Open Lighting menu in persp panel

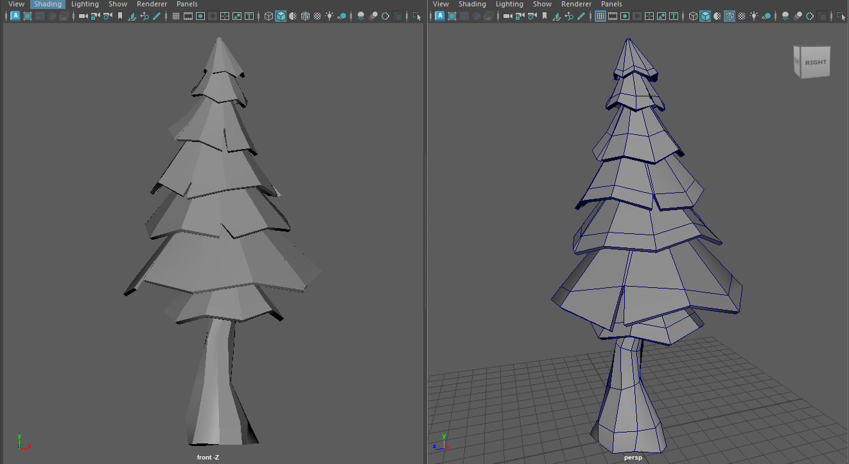pos(509,4)
